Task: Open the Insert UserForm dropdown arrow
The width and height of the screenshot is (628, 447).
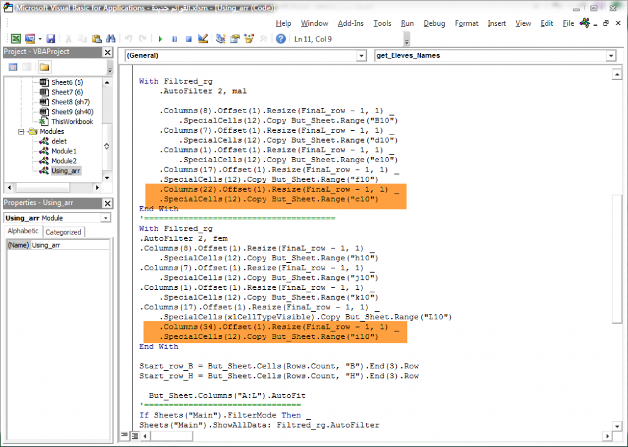Action: (x=40, y=39)
